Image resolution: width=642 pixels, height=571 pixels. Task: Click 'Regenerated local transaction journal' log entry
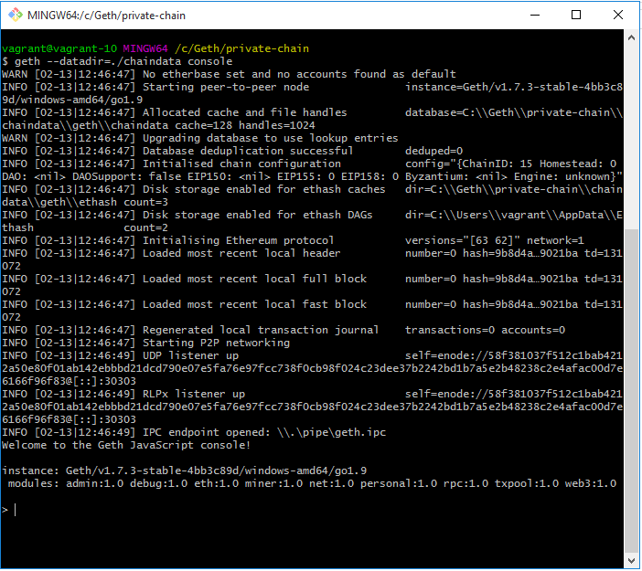[261, 330]
